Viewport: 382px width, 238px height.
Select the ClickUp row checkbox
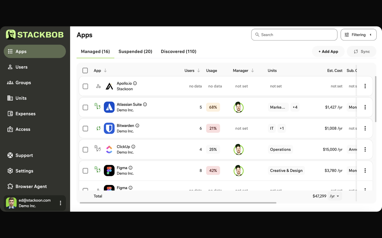point(85,150)
